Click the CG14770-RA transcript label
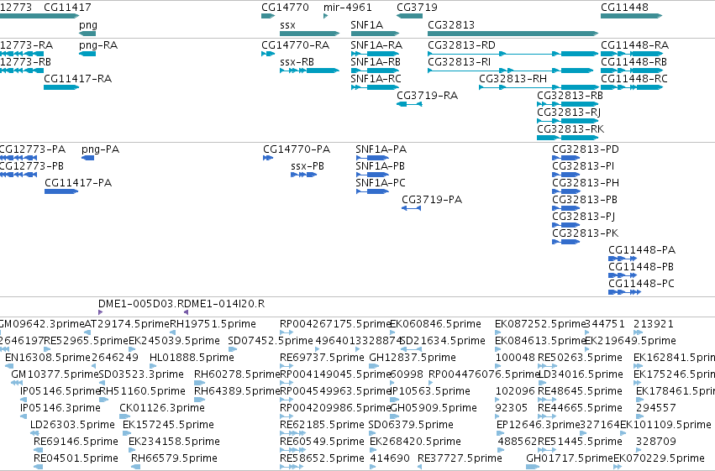 [295, 45]
